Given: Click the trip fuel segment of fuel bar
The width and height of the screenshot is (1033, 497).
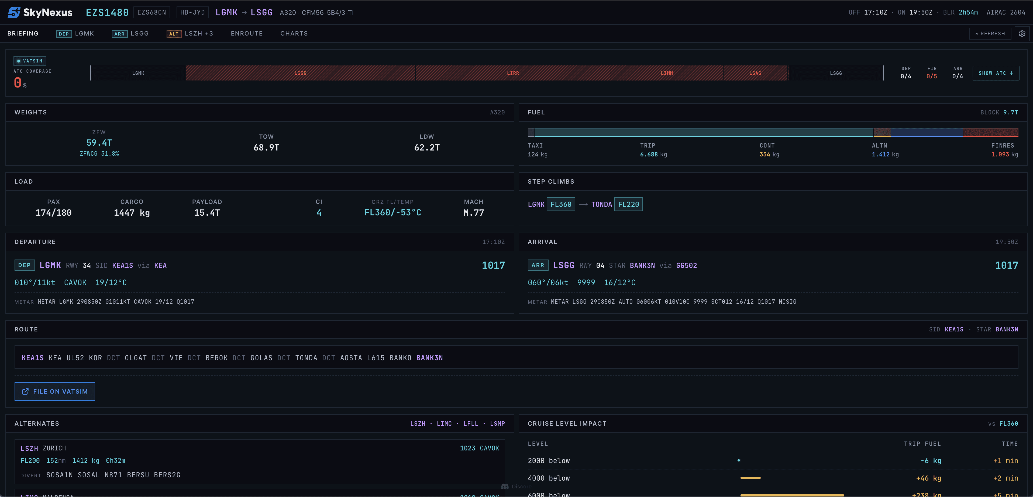Looking at the screenshot, I should tap(704, 132).
